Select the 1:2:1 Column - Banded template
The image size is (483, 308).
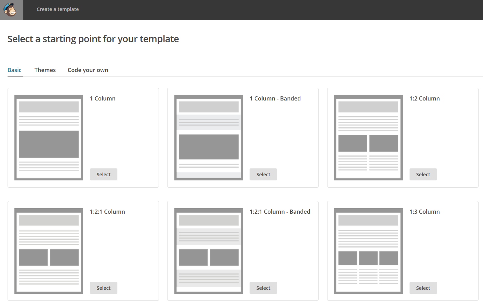pos(263,288)
